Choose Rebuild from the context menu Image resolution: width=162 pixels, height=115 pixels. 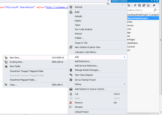pos(78,16)
